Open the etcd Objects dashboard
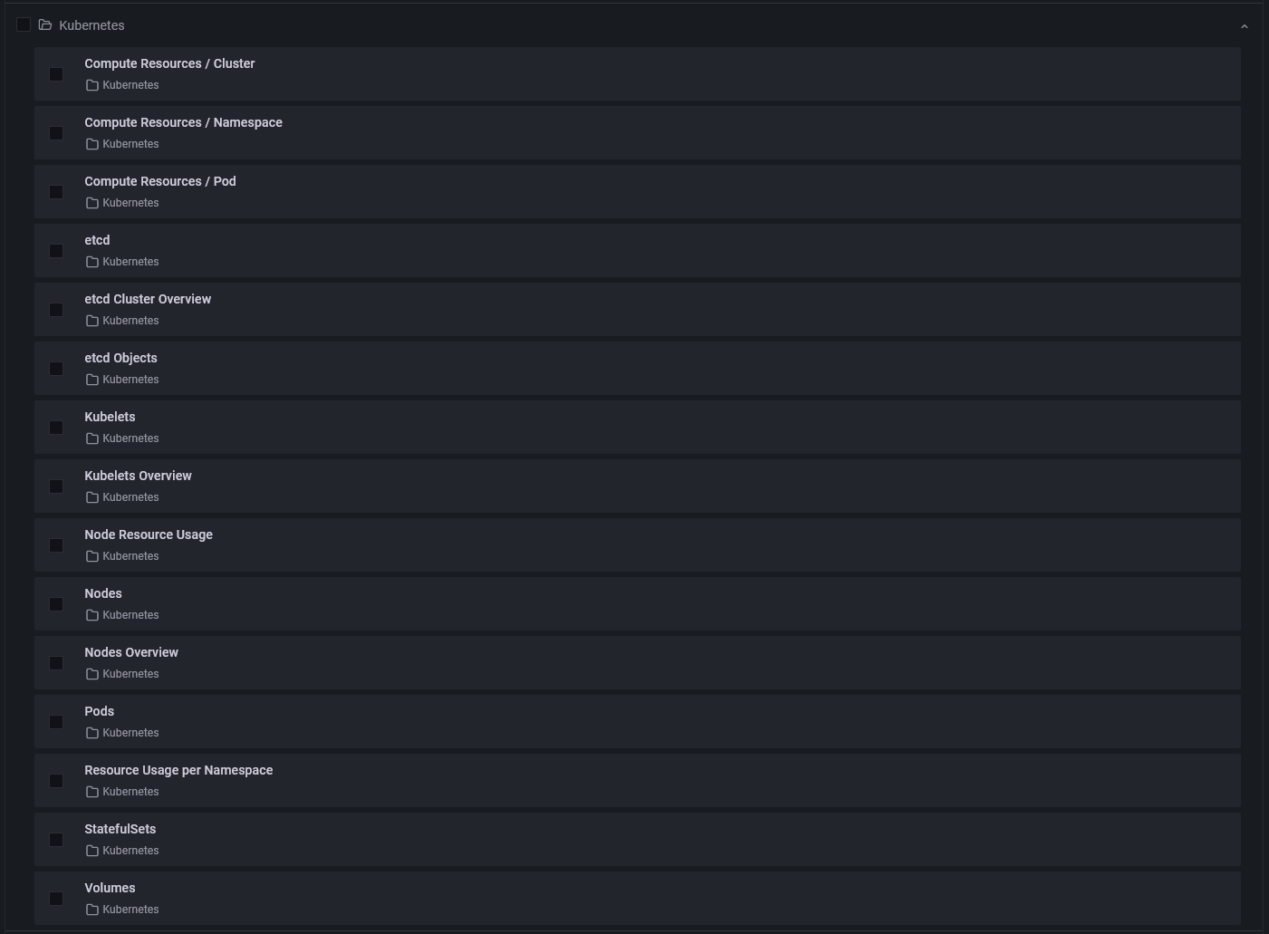 click(x=120, y=357)
